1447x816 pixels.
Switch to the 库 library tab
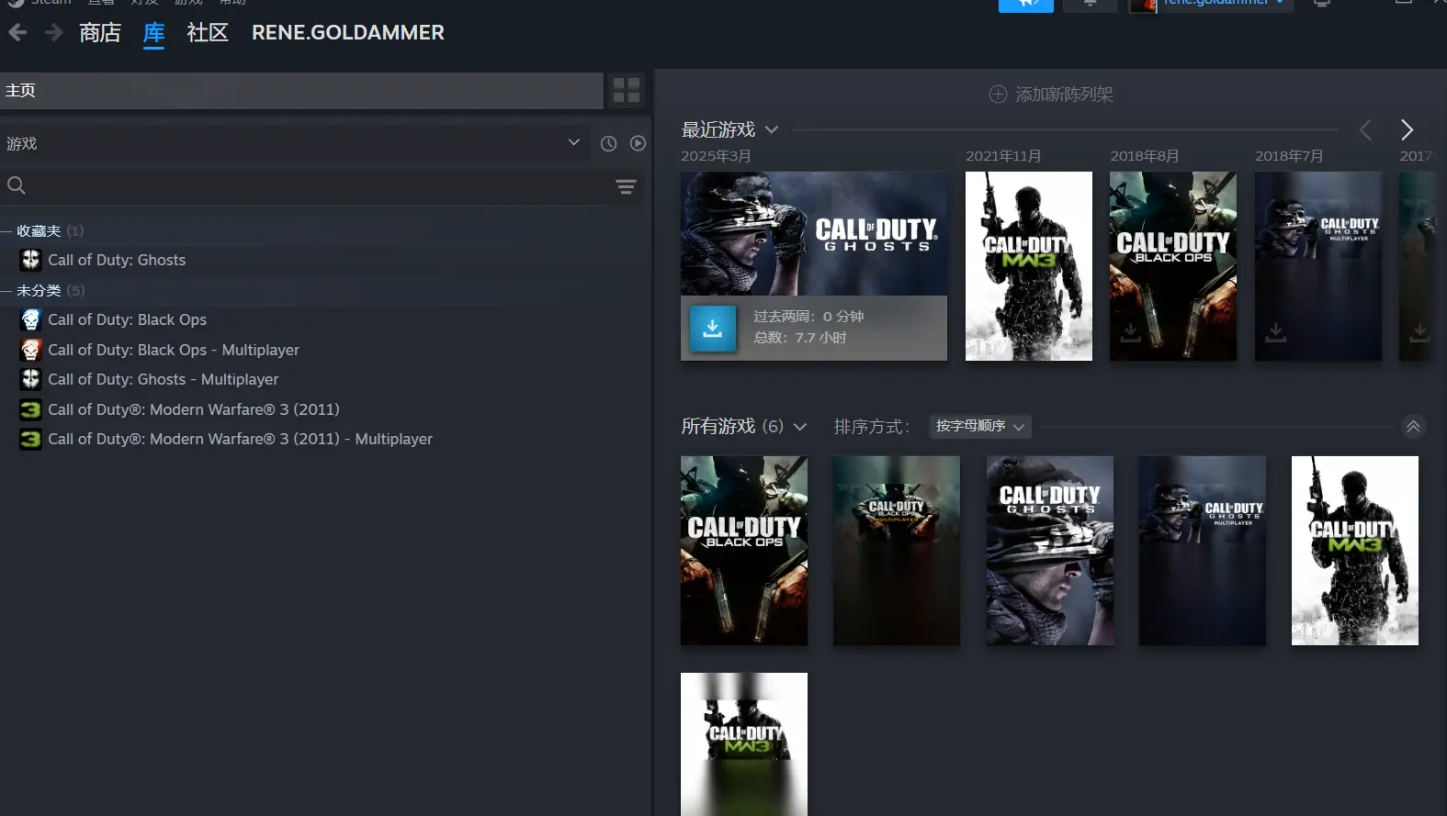154,33
